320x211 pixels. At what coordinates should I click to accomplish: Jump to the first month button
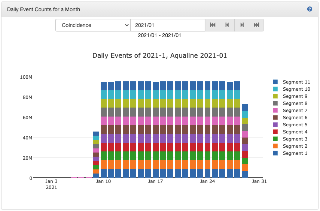[213, 25]
